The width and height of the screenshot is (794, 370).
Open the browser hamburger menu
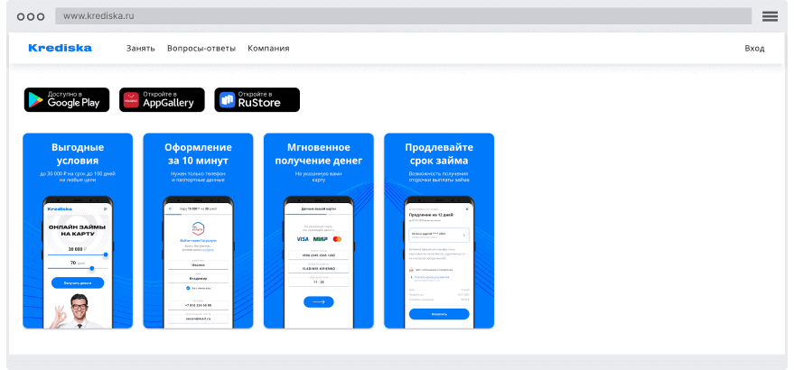[770, 16]
